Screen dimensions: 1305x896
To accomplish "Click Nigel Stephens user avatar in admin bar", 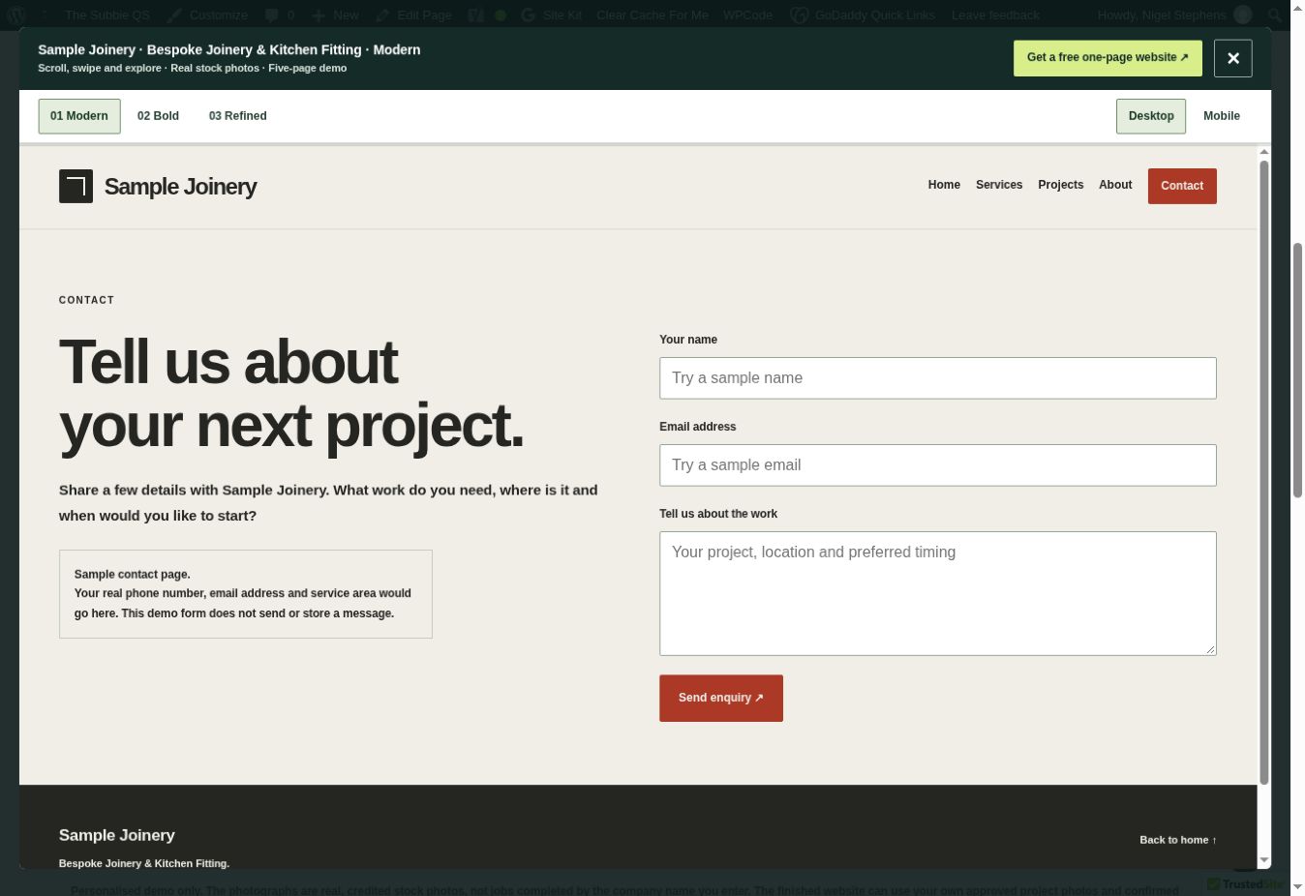I will (1243, 15).
